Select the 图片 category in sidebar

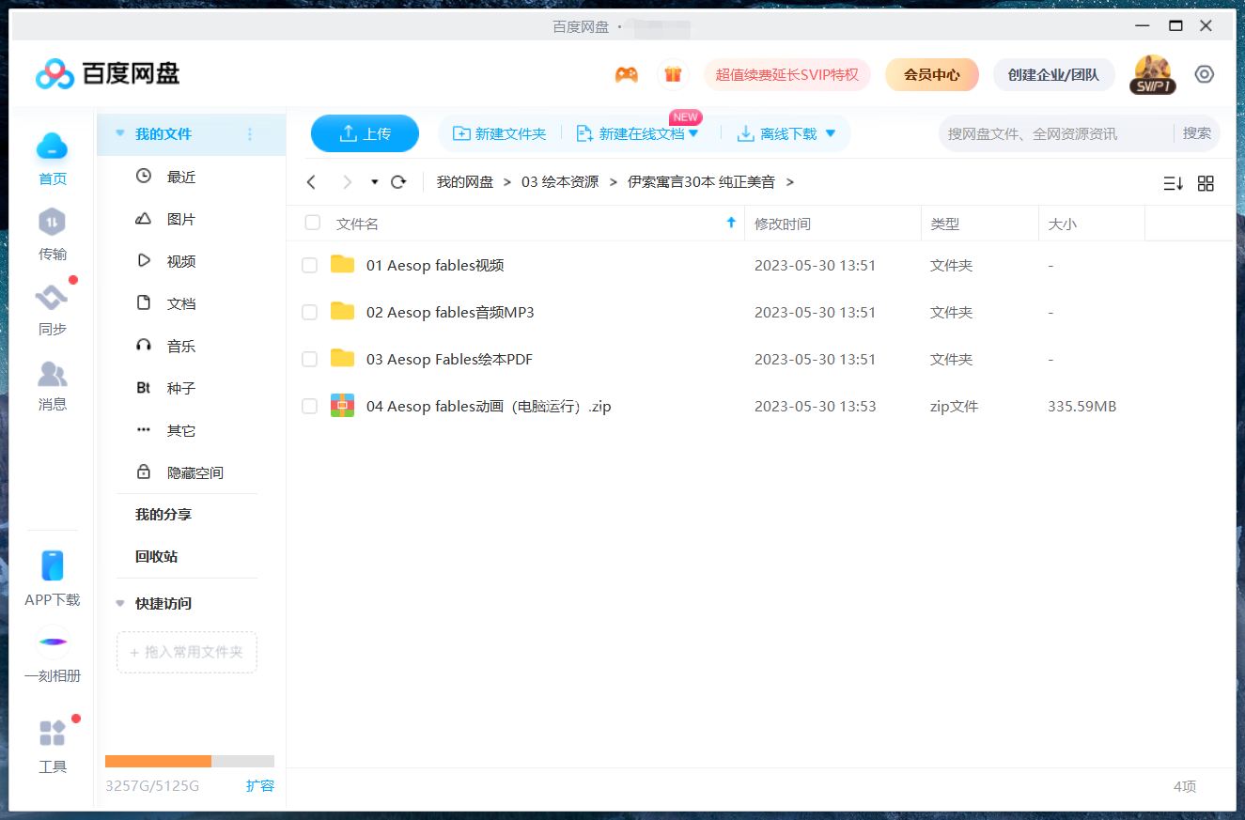tap(179, 218)
